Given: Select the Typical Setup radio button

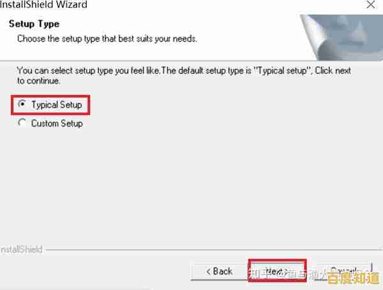Looking at the screenshot, I should click(22, 104).
